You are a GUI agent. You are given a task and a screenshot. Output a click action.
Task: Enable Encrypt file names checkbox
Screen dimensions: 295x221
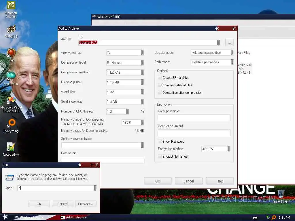[160, 157]
